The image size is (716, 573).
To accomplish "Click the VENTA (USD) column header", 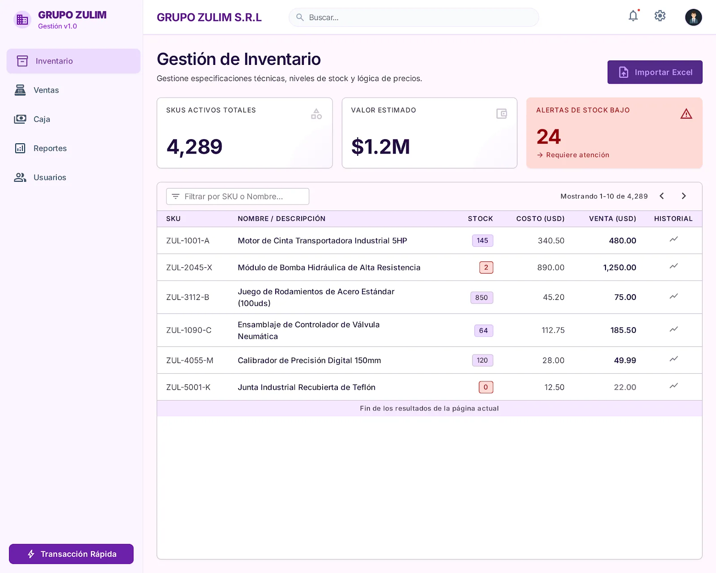I will (612, 219).
